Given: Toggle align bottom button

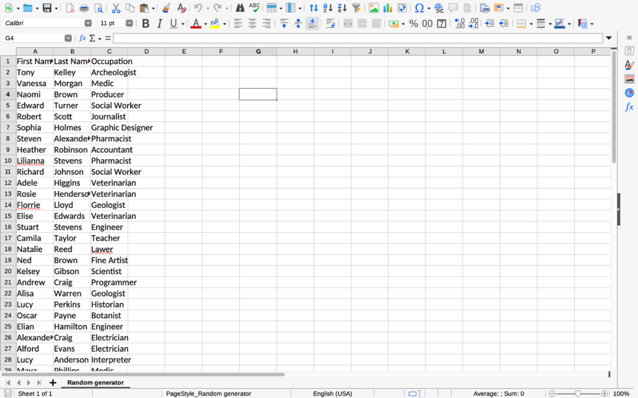Looking at the screenshot, I should point(312,24).
